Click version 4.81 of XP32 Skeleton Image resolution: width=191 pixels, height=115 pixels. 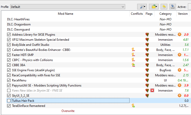[186, 40]
